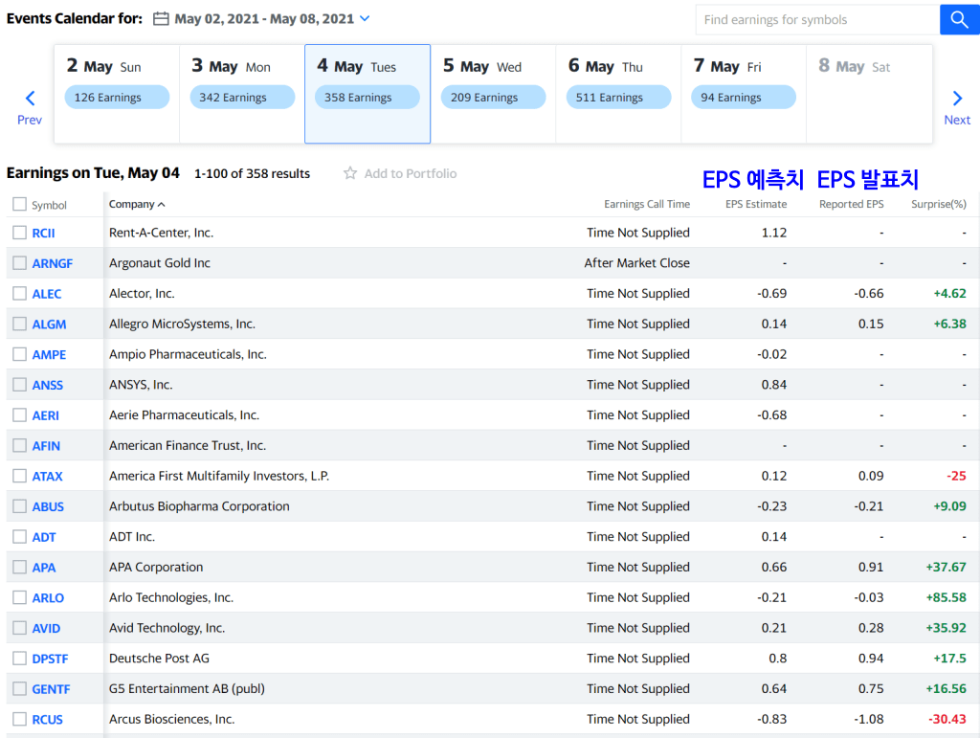Check the box next to APA
This screenshot has width=980, height=738.
click(x=19, y=567)
